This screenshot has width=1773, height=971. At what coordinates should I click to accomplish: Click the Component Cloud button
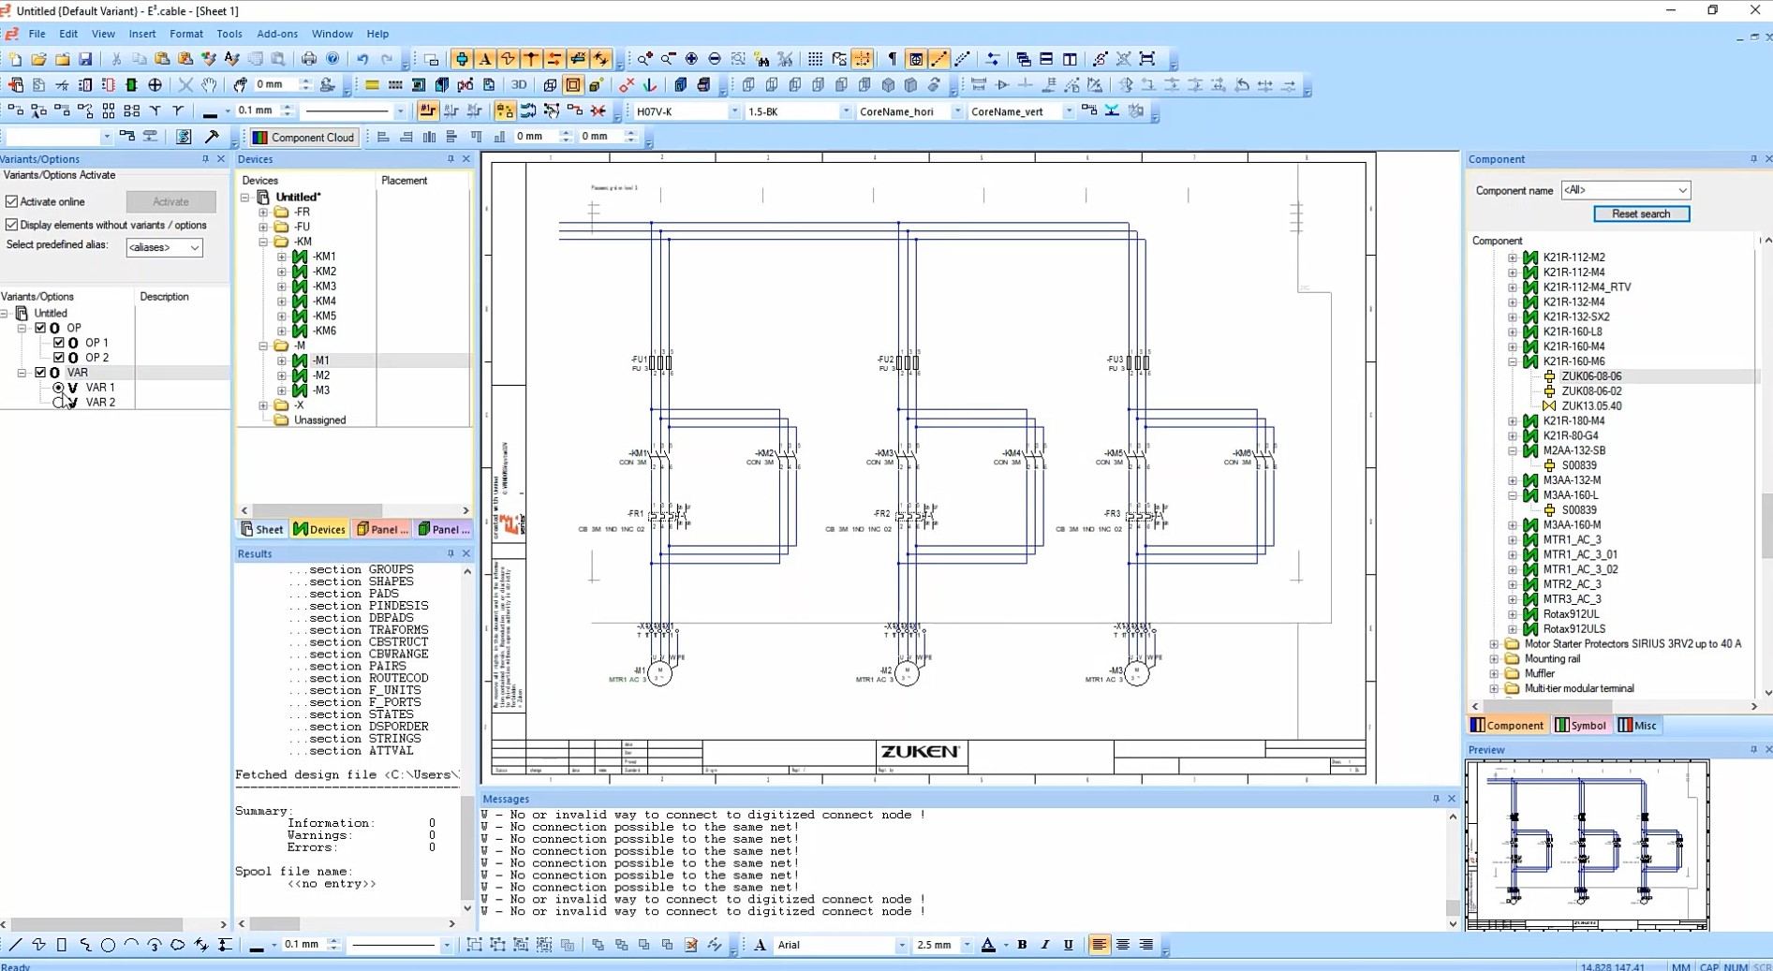click(x=303, y=138)
